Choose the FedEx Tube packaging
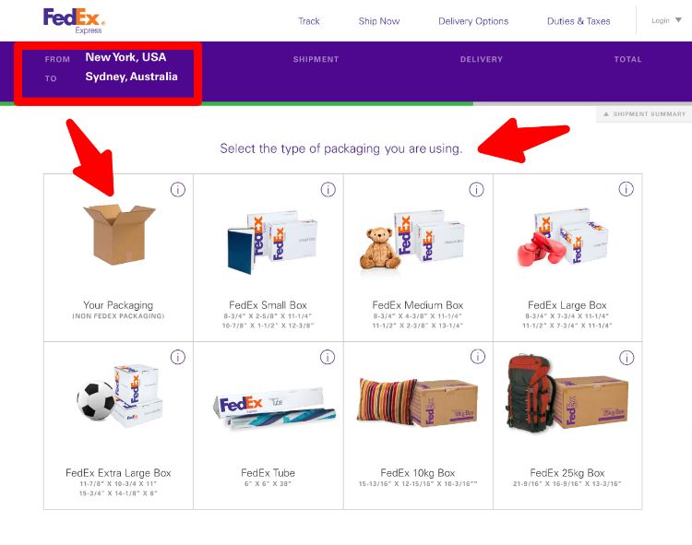The width and height of the screenshot is (692, 545). point(268,425)
